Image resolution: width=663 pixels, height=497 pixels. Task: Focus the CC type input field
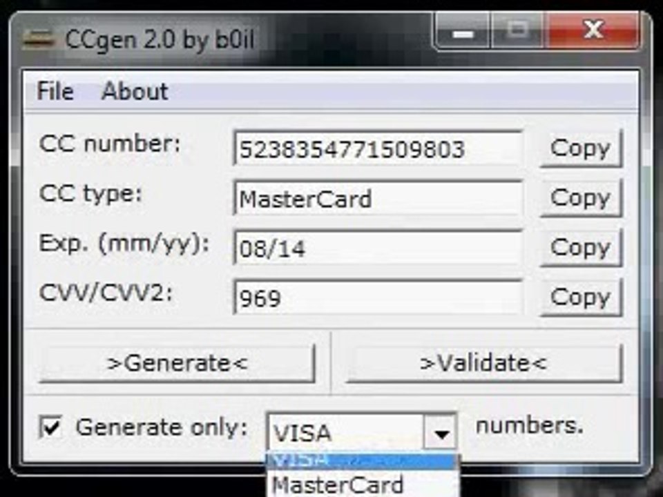(378, 198)
